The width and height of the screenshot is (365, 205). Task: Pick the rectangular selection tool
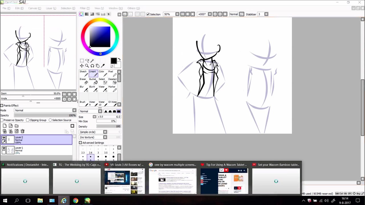click(x=82, y=61)
